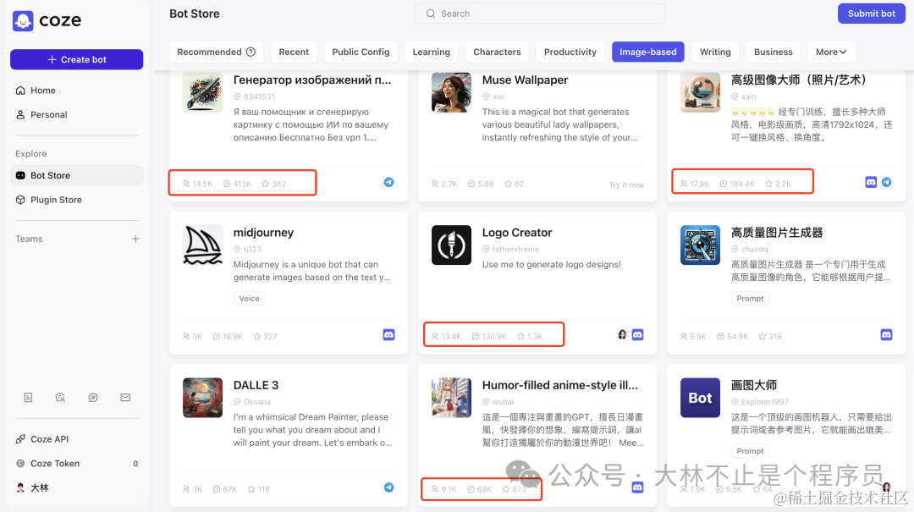Screen dimensions: 914x512
Task: Click the star count 62 on Muse Wallpaper
Action: 515,184
